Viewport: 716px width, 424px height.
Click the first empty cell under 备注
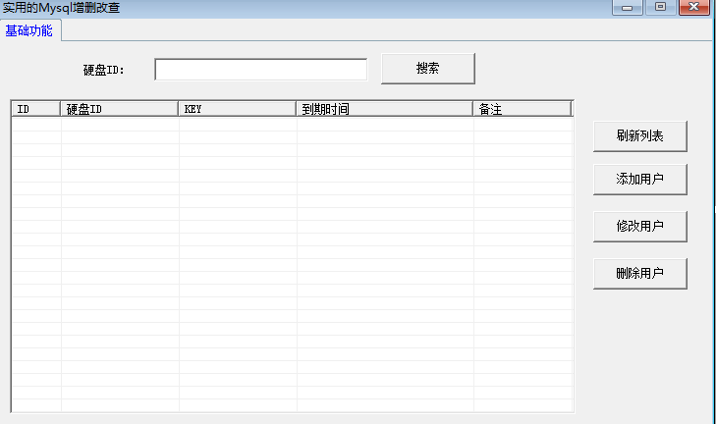coord(522,125)
